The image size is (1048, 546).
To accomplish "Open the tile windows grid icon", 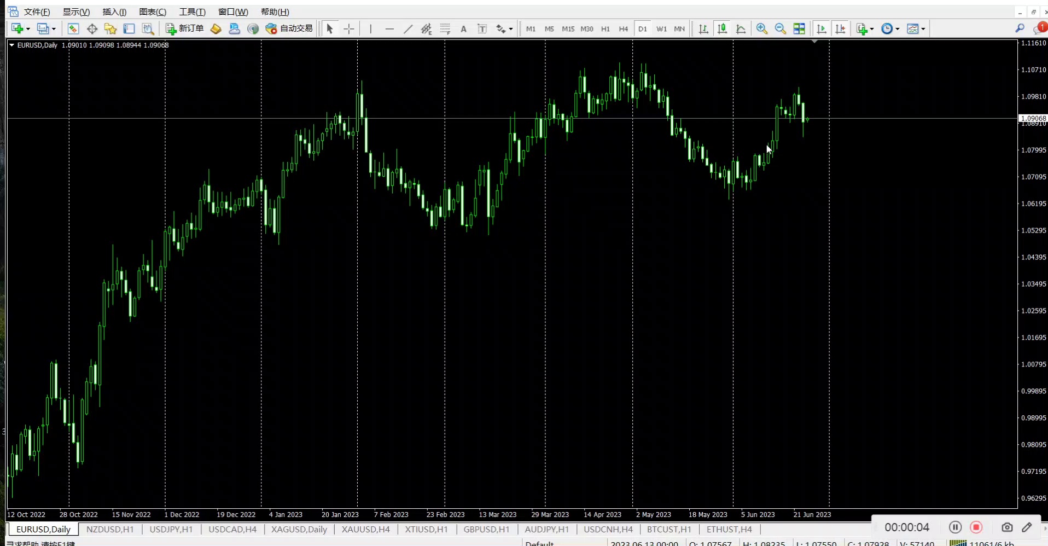I will point(799,29).
